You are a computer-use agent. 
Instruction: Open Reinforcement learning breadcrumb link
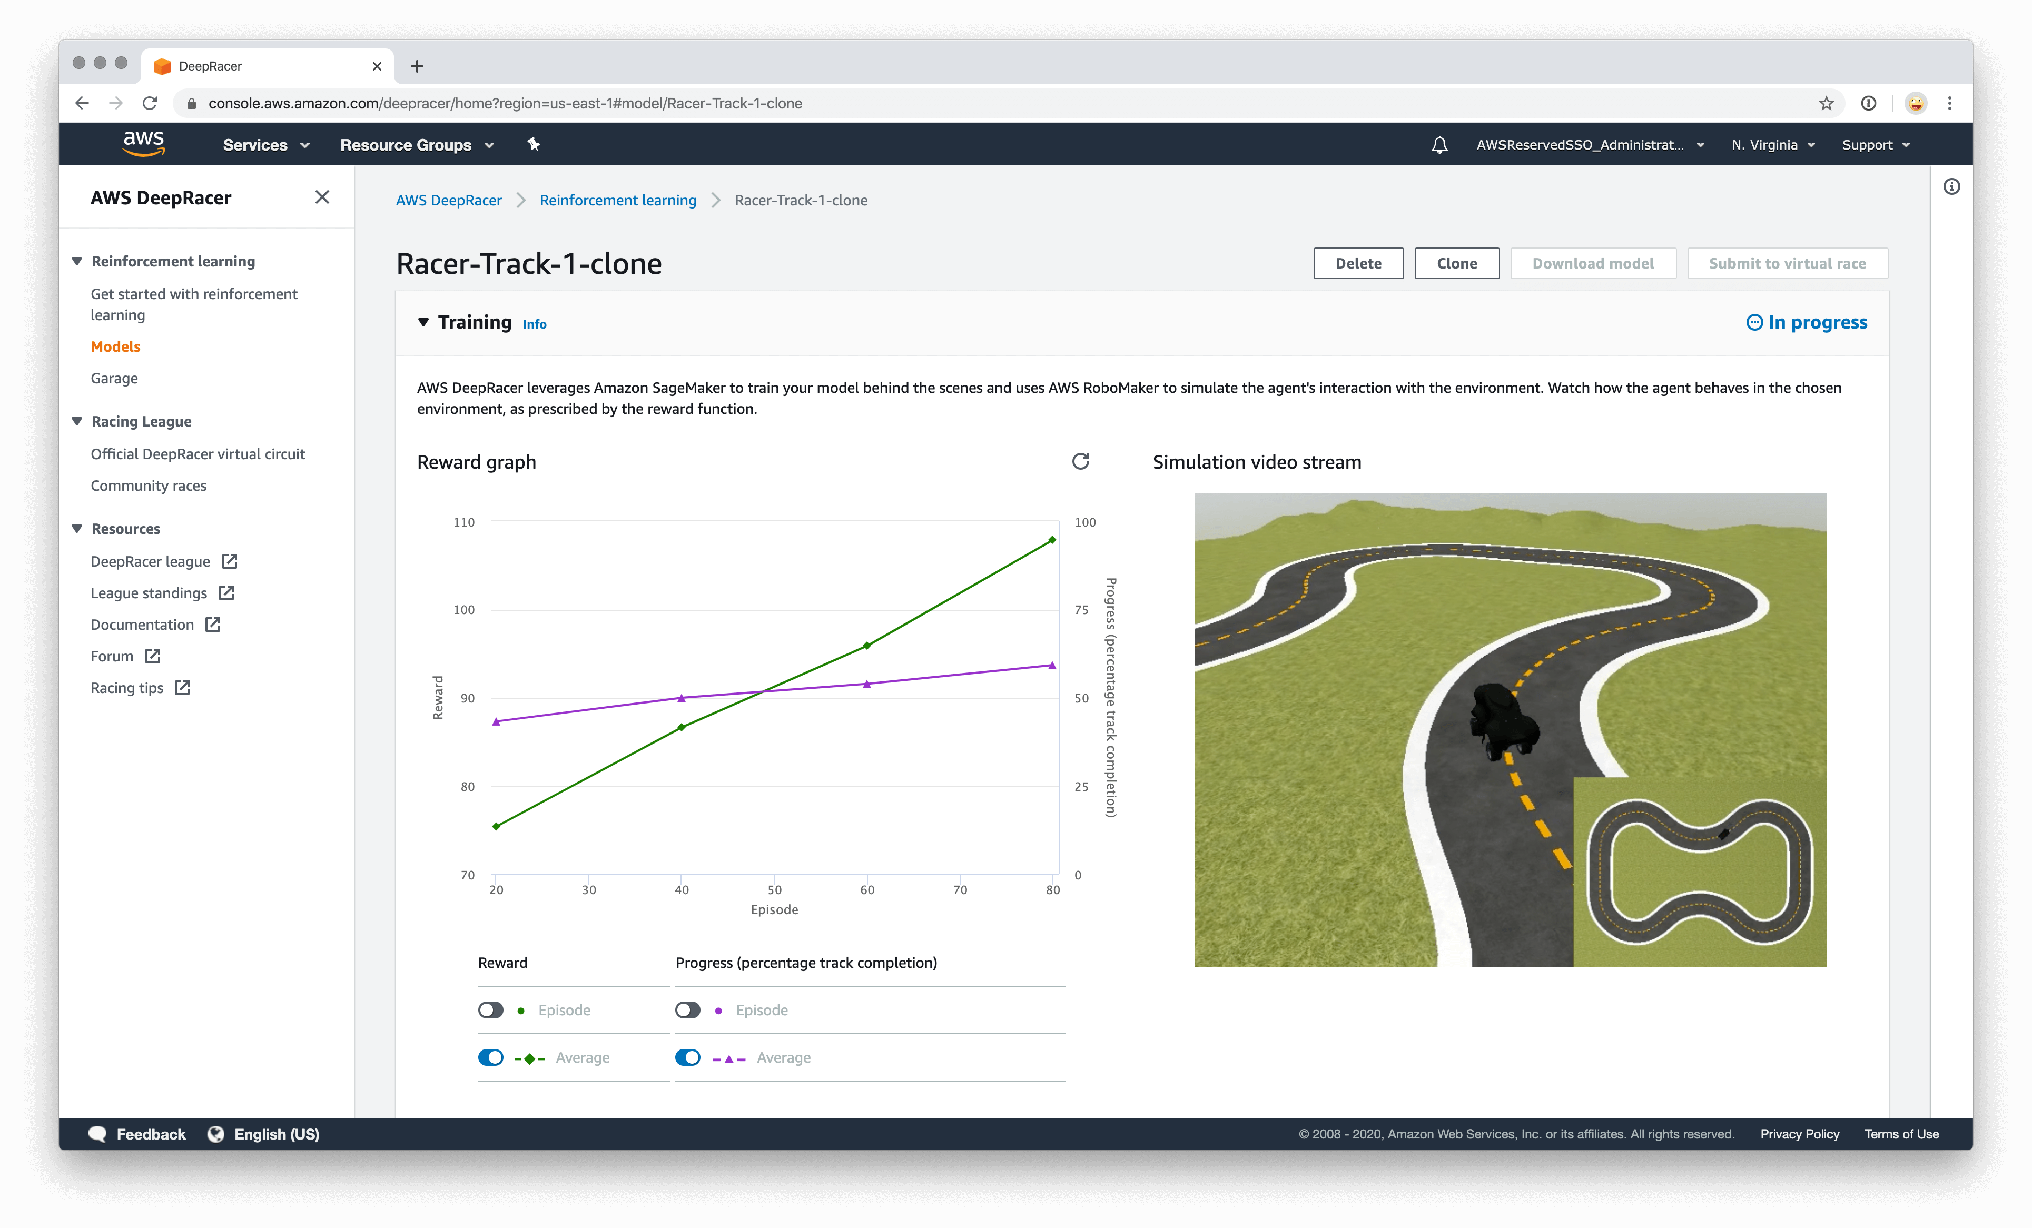(x=618, y=201)
